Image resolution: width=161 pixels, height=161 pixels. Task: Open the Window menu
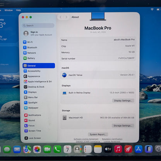click(x=9, y=10)
